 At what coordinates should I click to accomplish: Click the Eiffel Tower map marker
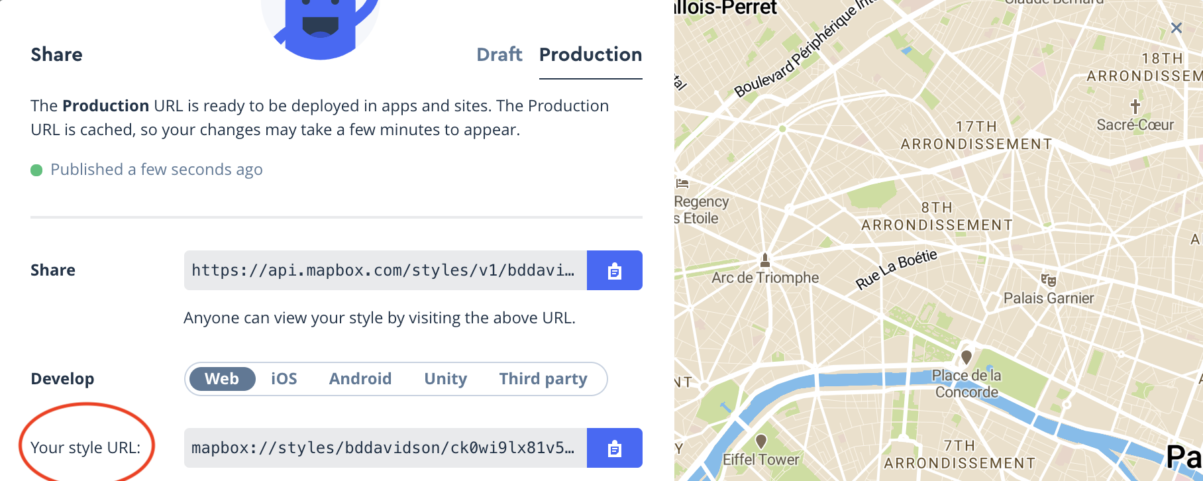(x=761, y=441)
